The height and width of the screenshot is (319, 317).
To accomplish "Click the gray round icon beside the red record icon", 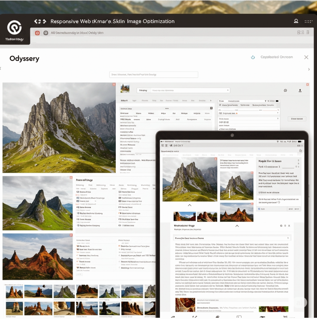I will [46, 33].
